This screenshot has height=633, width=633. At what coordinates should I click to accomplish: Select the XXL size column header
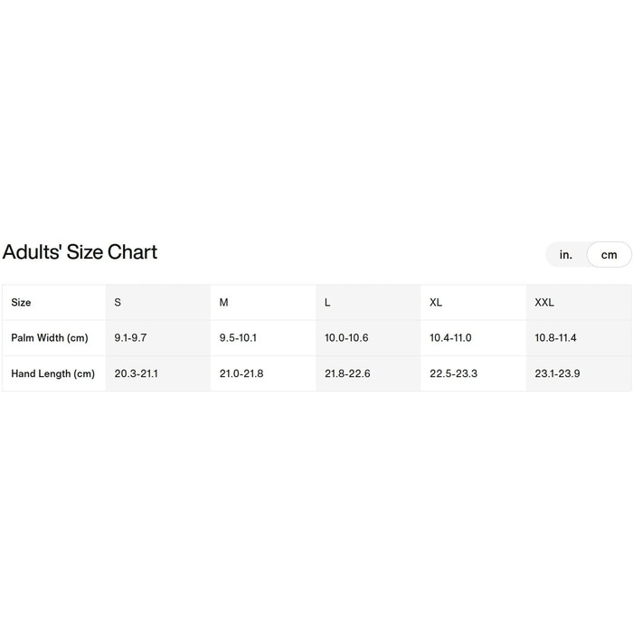click(544, 302)
